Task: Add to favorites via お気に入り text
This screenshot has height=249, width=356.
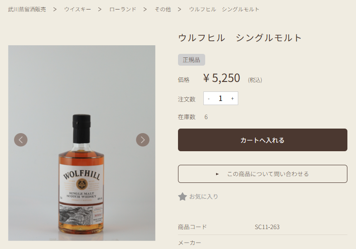Action: click(x=204, y=196)
